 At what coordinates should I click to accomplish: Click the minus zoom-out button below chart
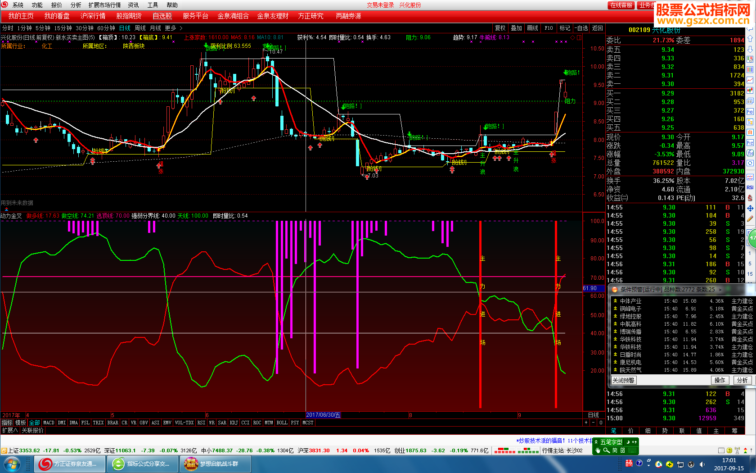click(x=593, y=423)
